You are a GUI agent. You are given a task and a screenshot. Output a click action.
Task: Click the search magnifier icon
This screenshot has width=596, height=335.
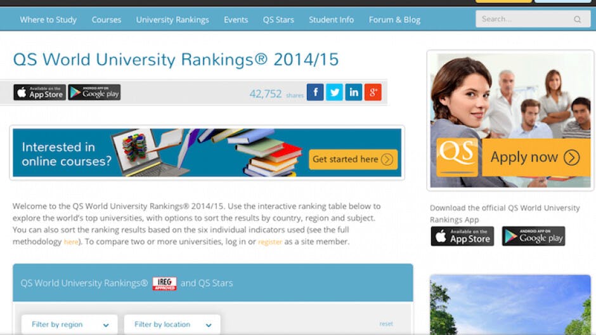[578, 20]
